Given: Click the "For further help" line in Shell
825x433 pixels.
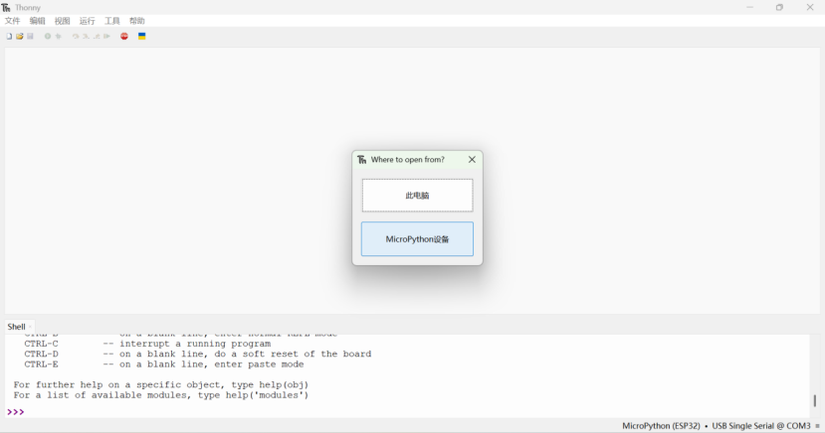Looking at the screenshot, I should click(x=161, y=384).
